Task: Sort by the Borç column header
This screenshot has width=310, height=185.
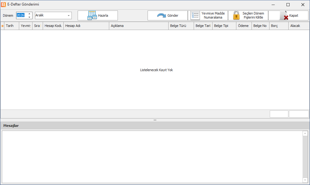Action: tap(279, 26)
